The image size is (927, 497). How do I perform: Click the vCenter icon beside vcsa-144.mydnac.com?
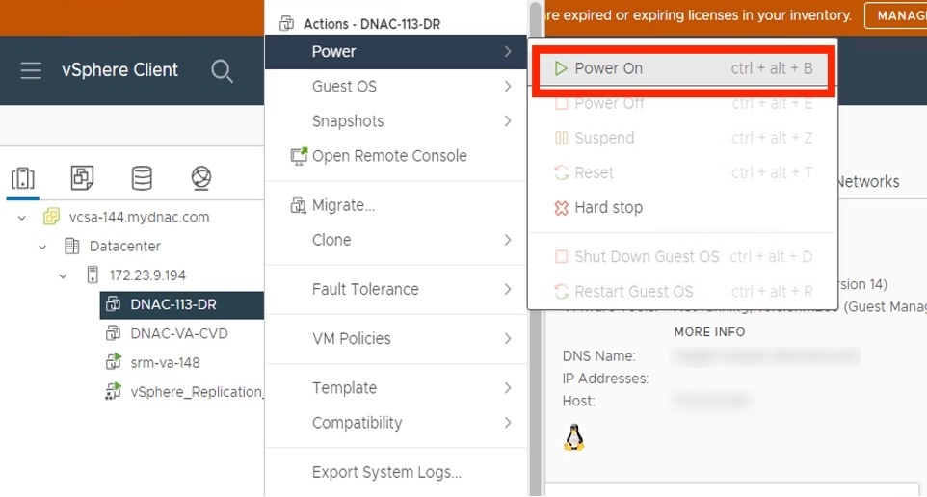51,217
